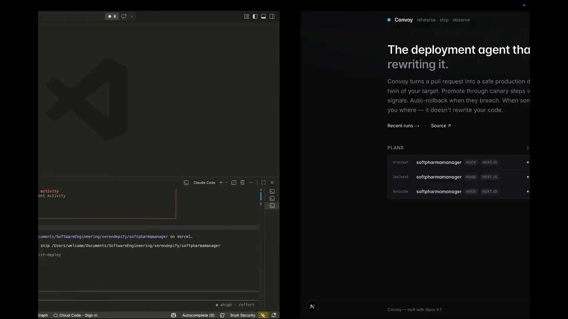
Task: Expand the chat dropdown chevron in the title bar
Action: 131,16
